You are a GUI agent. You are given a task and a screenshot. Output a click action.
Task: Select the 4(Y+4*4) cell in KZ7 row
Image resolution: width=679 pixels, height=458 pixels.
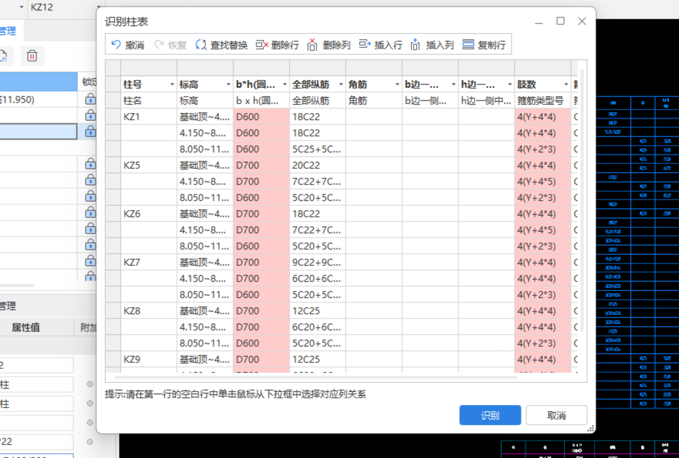[x=543, y=262]
